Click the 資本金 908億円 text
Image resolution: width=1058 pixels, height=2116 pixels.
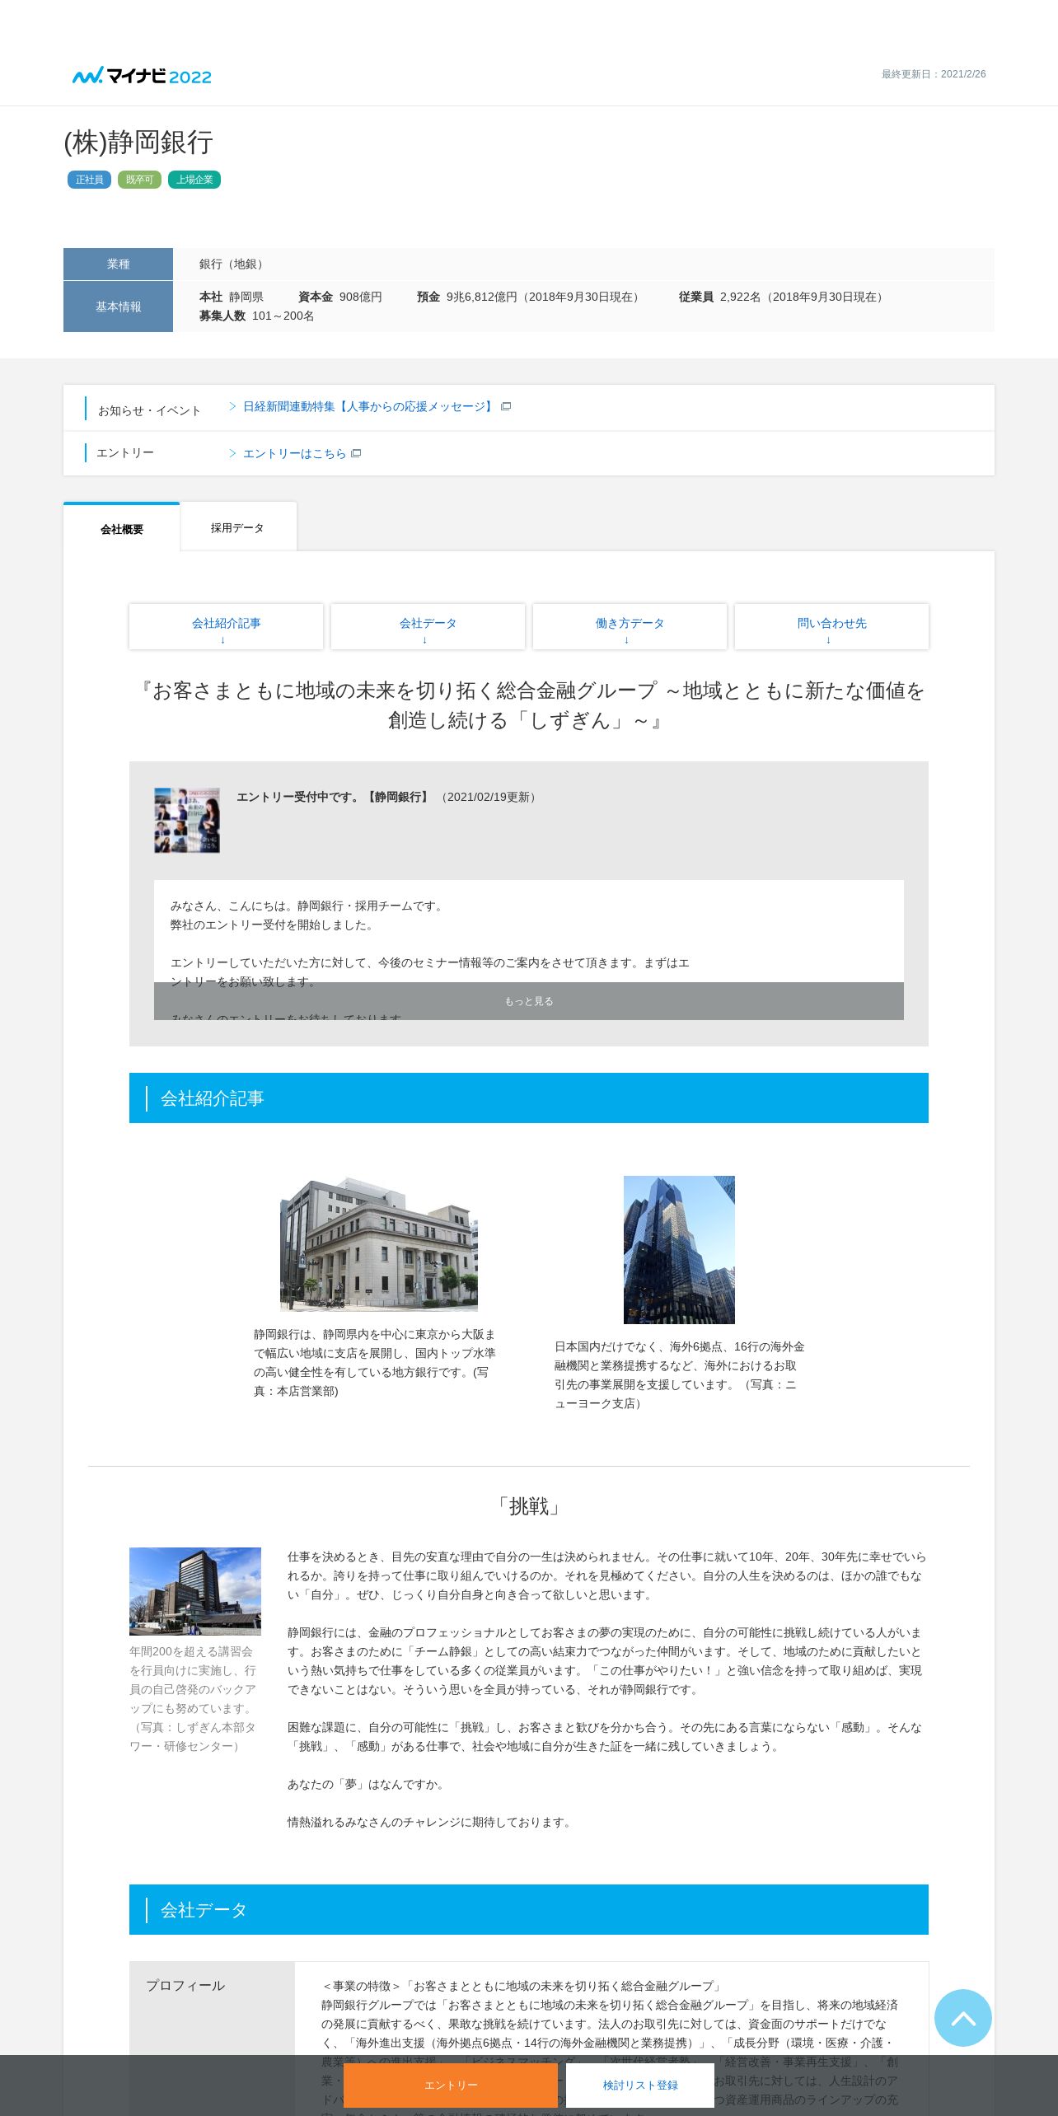pos(340,297)
